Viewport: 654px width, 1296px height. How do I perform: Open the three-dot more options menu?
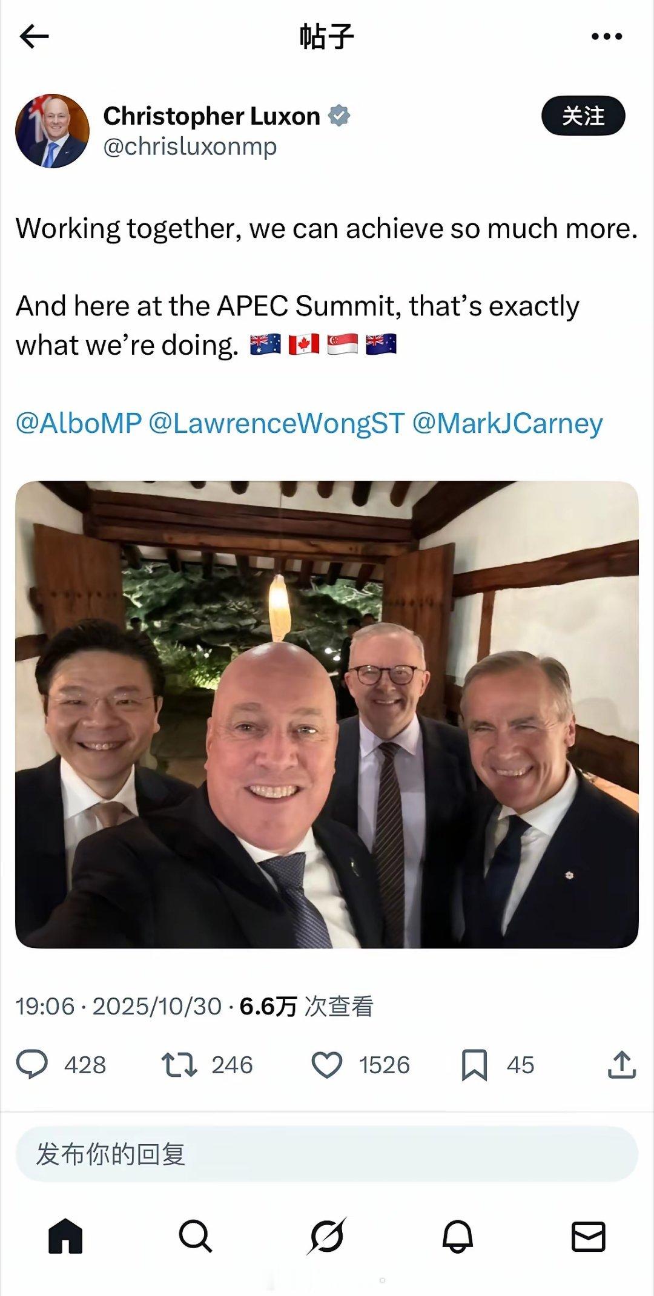[606, 37]
